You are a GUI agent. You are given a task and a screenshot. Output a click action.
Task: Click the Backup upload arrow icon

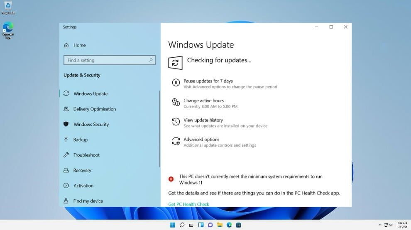pos(66,139)
